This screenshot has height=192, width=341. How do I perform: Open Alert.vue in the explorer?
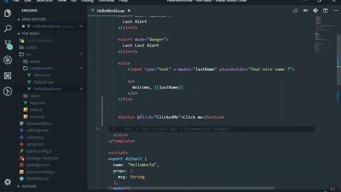(42, 75)
